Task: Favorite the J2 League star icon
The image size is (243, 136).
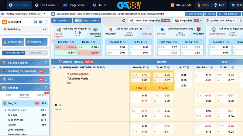Action: tap(60, 67)
